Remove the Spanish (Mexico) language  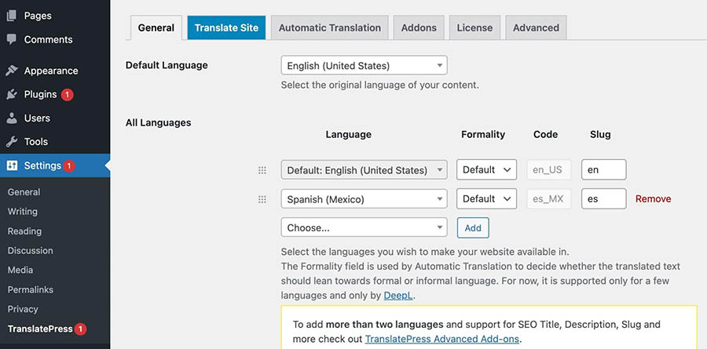pos(653,199)
